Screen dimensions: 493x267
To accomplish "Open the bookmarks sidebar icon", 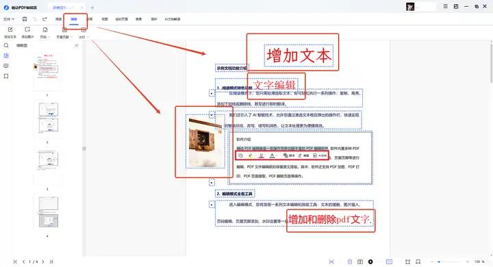I will coord(6,76).
